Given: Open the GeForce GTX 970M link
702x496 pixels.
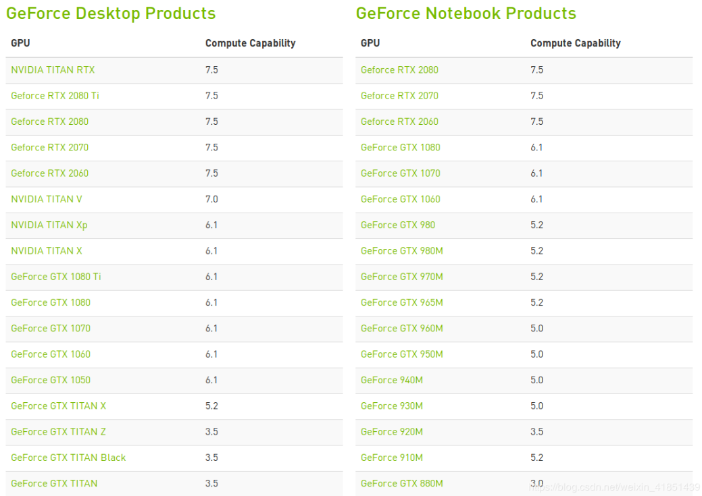Looking at the screenshot, I should point(402,277).
